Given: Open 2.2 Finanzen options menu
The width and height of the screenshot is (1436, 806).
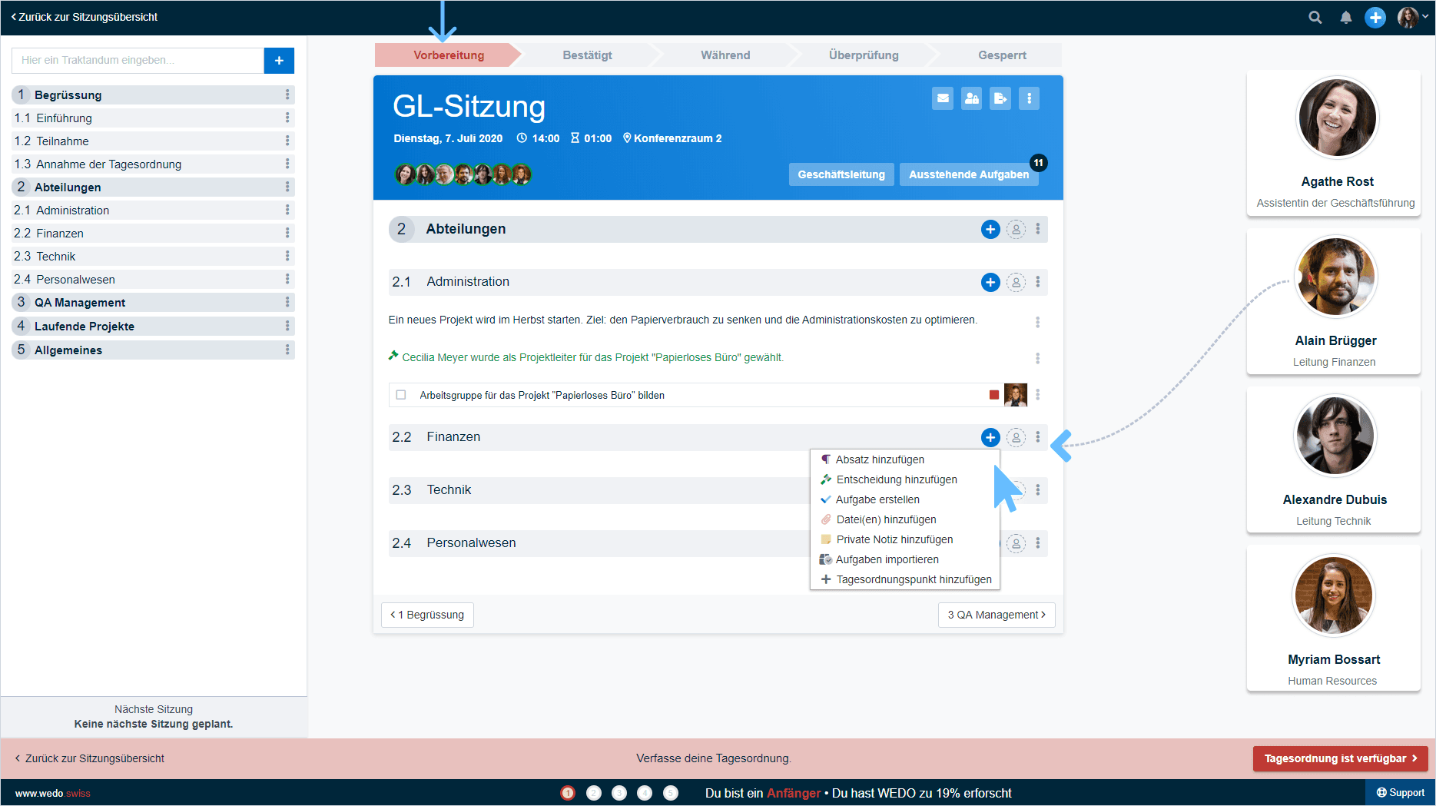Looking at the screenshot, I should pyautogui.click(x=1038, y=437).
